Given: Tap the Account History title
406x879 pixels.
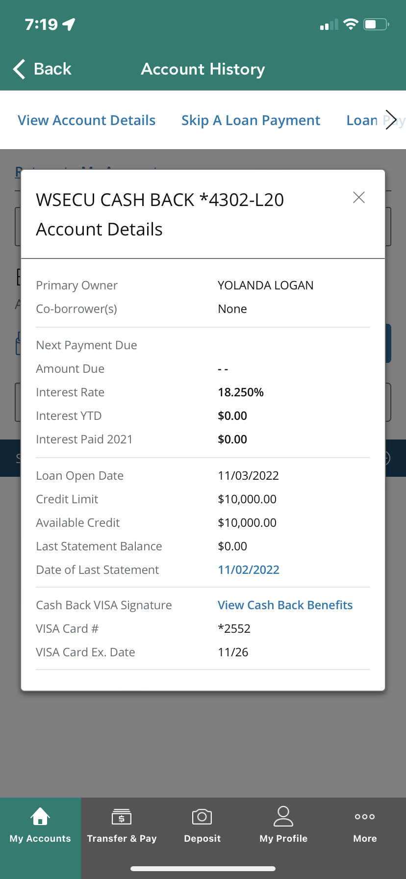Looking at the screenshot, I should point(203,69).
